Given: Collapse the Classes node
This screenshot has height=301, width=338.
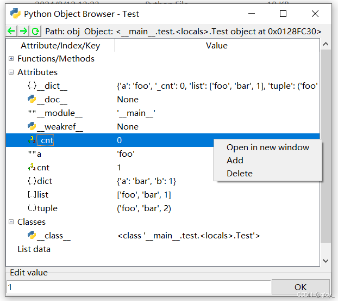Looking at the screenshot, I should click(11, 222).
